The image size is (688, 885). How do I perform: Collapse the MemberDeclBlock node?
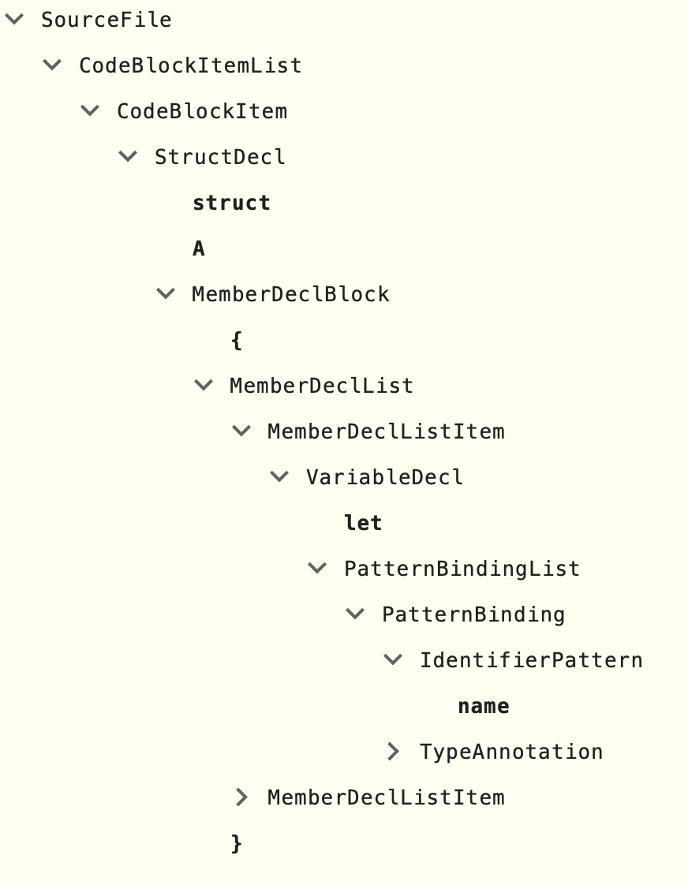[165, 293]
